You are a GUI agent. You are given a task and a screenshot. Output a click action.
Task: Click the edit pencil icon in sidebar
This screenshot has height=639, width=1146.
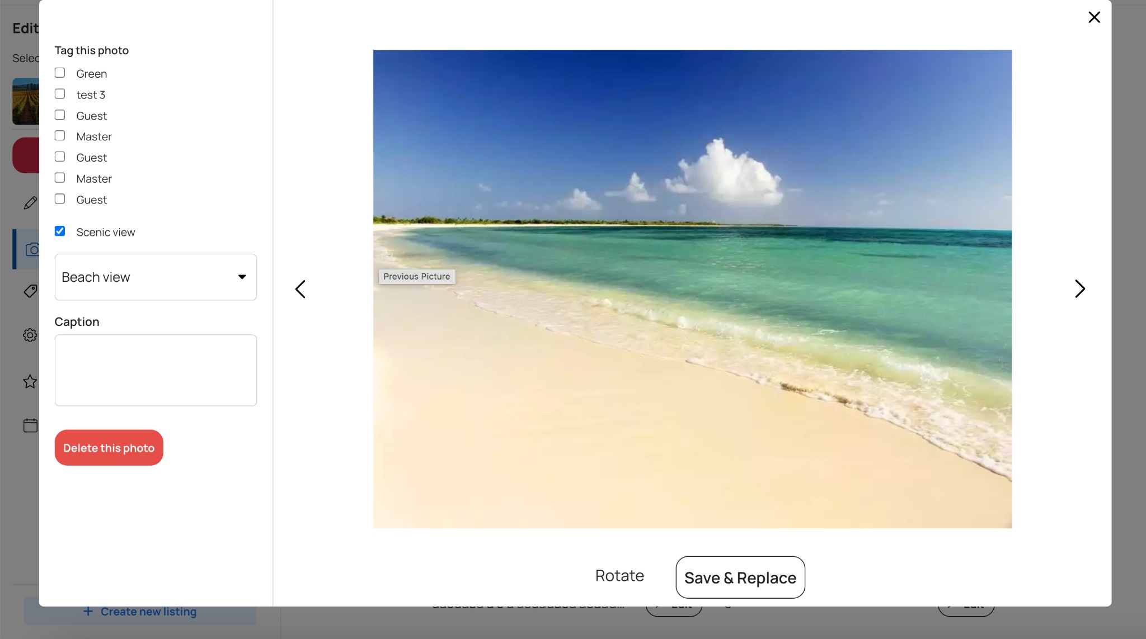pyautogui.click(x=31, y=203)
